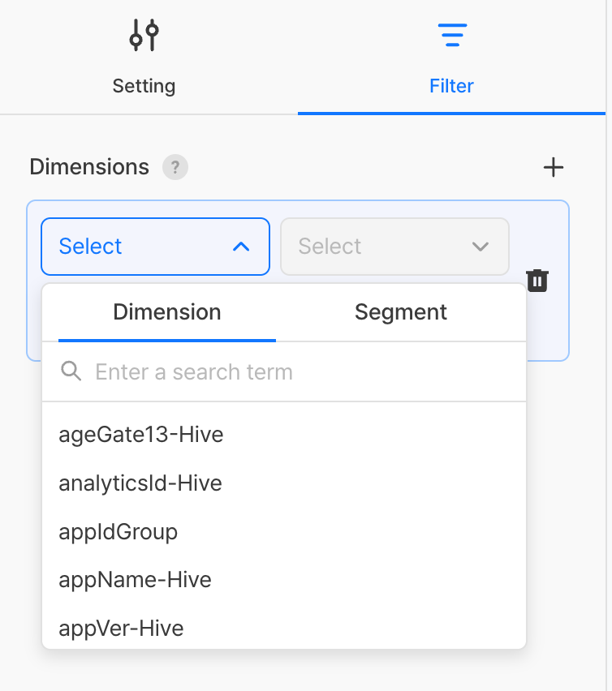Switch to the Setting tab label

[x=144, y=86]
